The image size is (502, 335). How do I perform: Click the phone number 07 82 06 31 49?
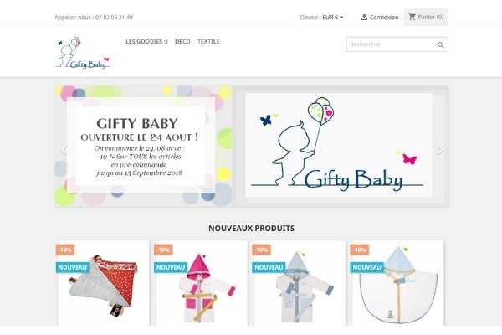click(x=114, y=18)
